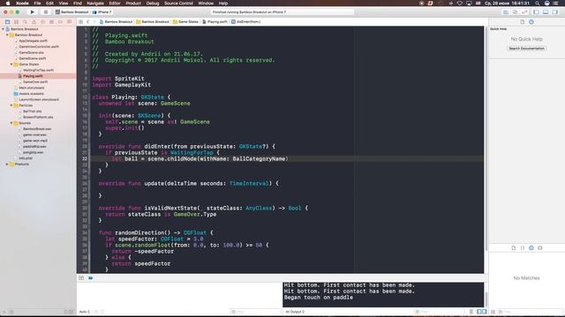Open the Report navigator icon
The image size is (565, 317).
point(69,22)
